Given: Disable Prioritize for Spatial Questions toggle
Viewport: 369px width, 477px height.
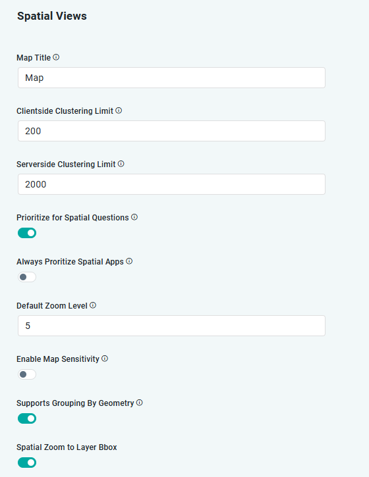Looking at the screenshot, I should [x=27, y=233].
